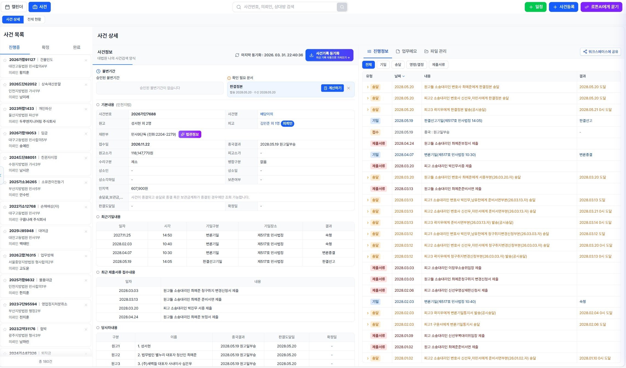The height and width of the screenshot is (368, 626).
Task: Click 사건기록 동기화 button
Action: (x=329, y=55)
